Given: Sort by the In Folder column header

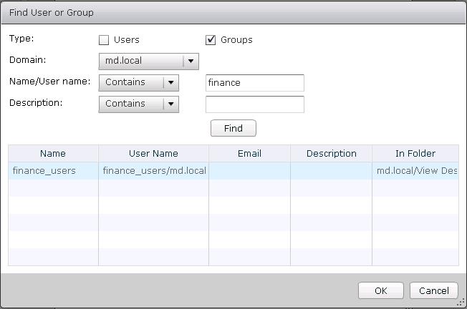Looking at the screenshot, I should 415,153.
